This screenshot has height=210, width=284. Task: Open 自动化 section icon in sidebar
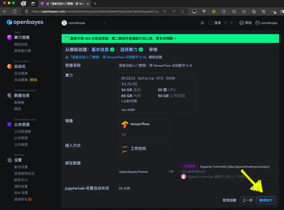pos(9,66)
